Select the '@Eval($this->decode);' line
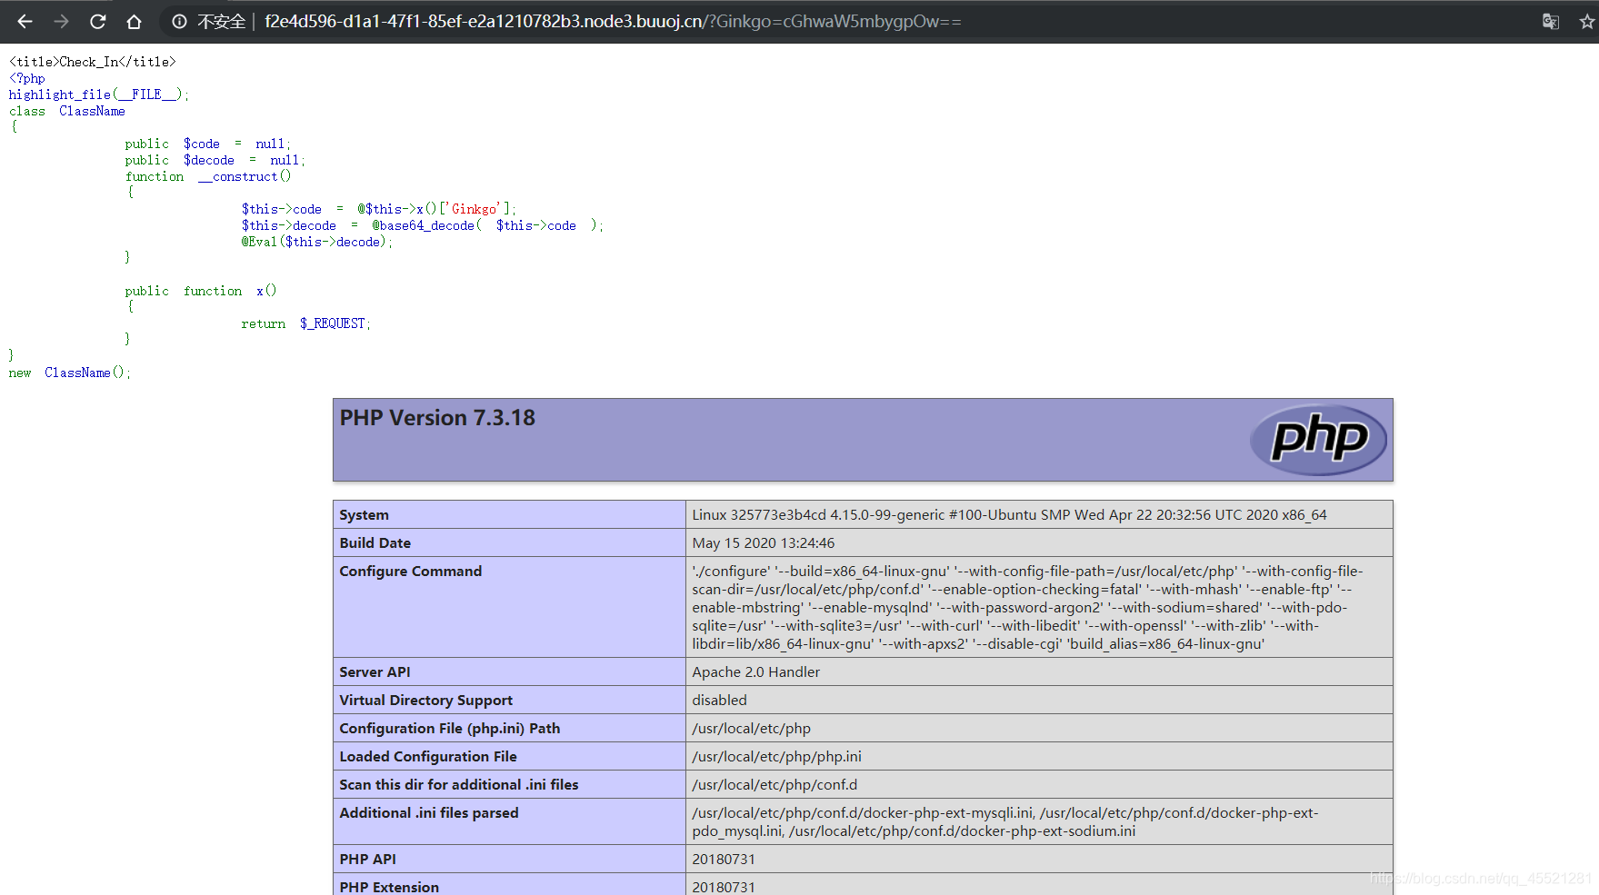1599x895 pixels. (x=317, y=242)
